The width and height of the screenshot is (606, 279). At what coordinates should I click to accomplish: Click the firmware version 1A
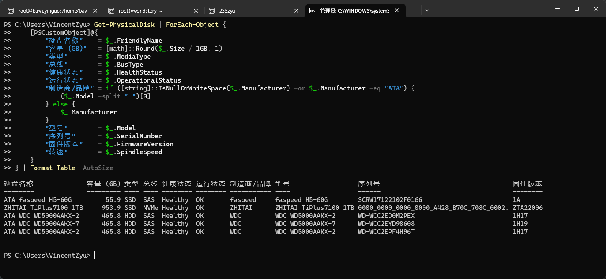tap(516, 200)
